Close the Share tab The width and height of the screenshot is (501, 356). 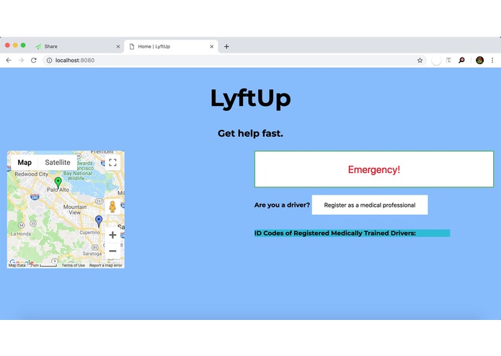[x=118, y=47]
